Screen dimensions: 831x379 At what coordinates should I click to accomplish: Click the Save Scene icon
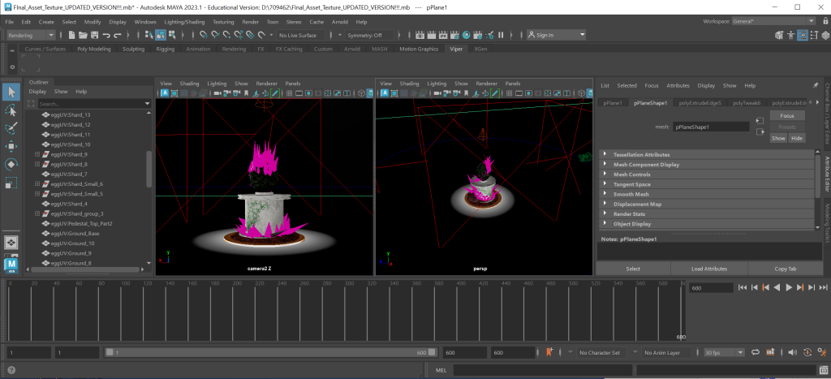click(95, 35)
